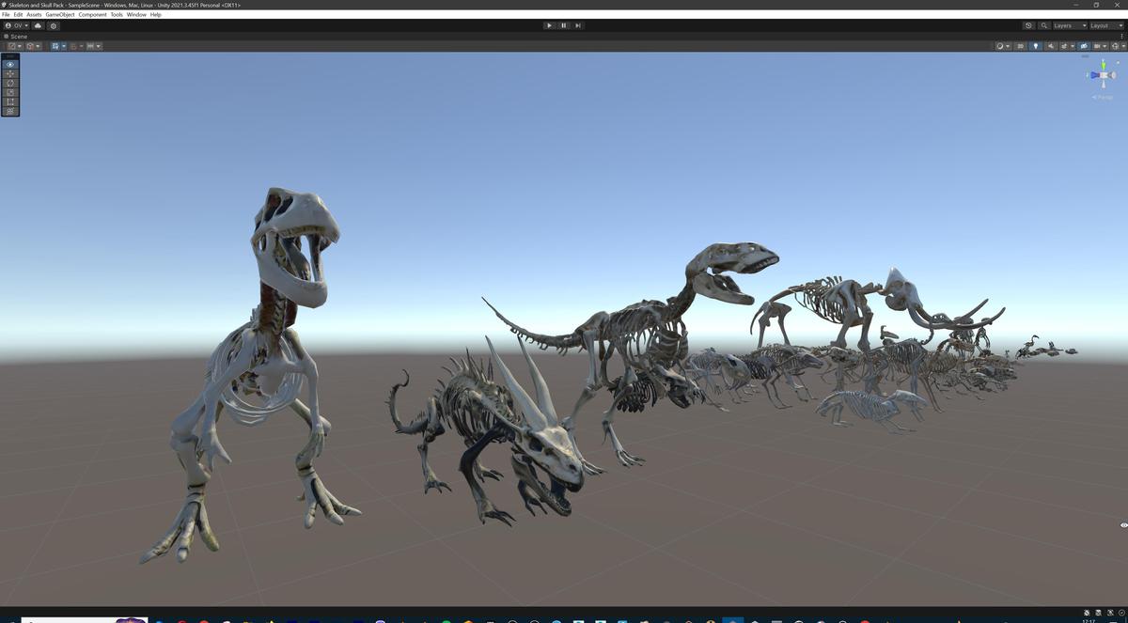Open the undo history icon
This screenshot has width=1128, height=623.
1028,25
